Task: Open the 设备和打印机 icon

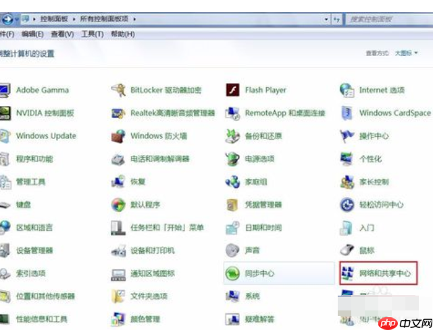Action: coord(118,250)
